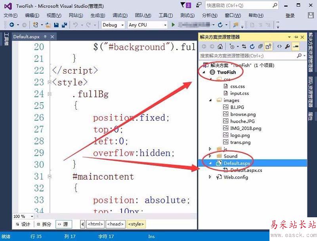Click the search magnifier in Solution Explorer

coord(299,55)
